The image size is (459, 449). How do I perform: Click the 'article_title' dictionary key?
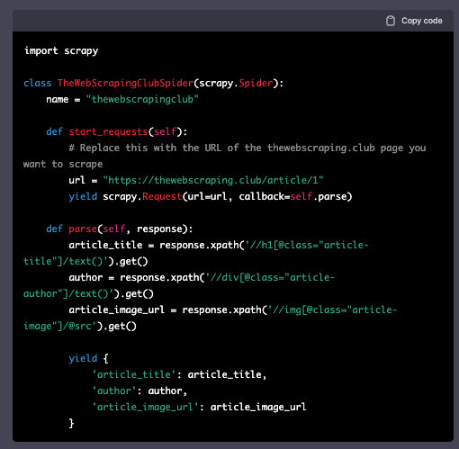pos(134,374)
